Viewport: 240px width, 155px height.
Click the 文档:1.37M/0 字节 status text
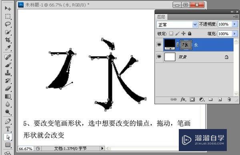(70, 148)
